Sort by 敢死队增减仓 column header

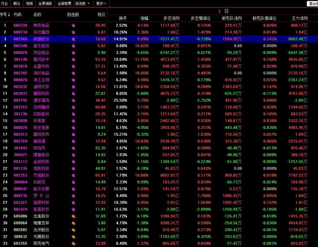[x=264, y=18]
